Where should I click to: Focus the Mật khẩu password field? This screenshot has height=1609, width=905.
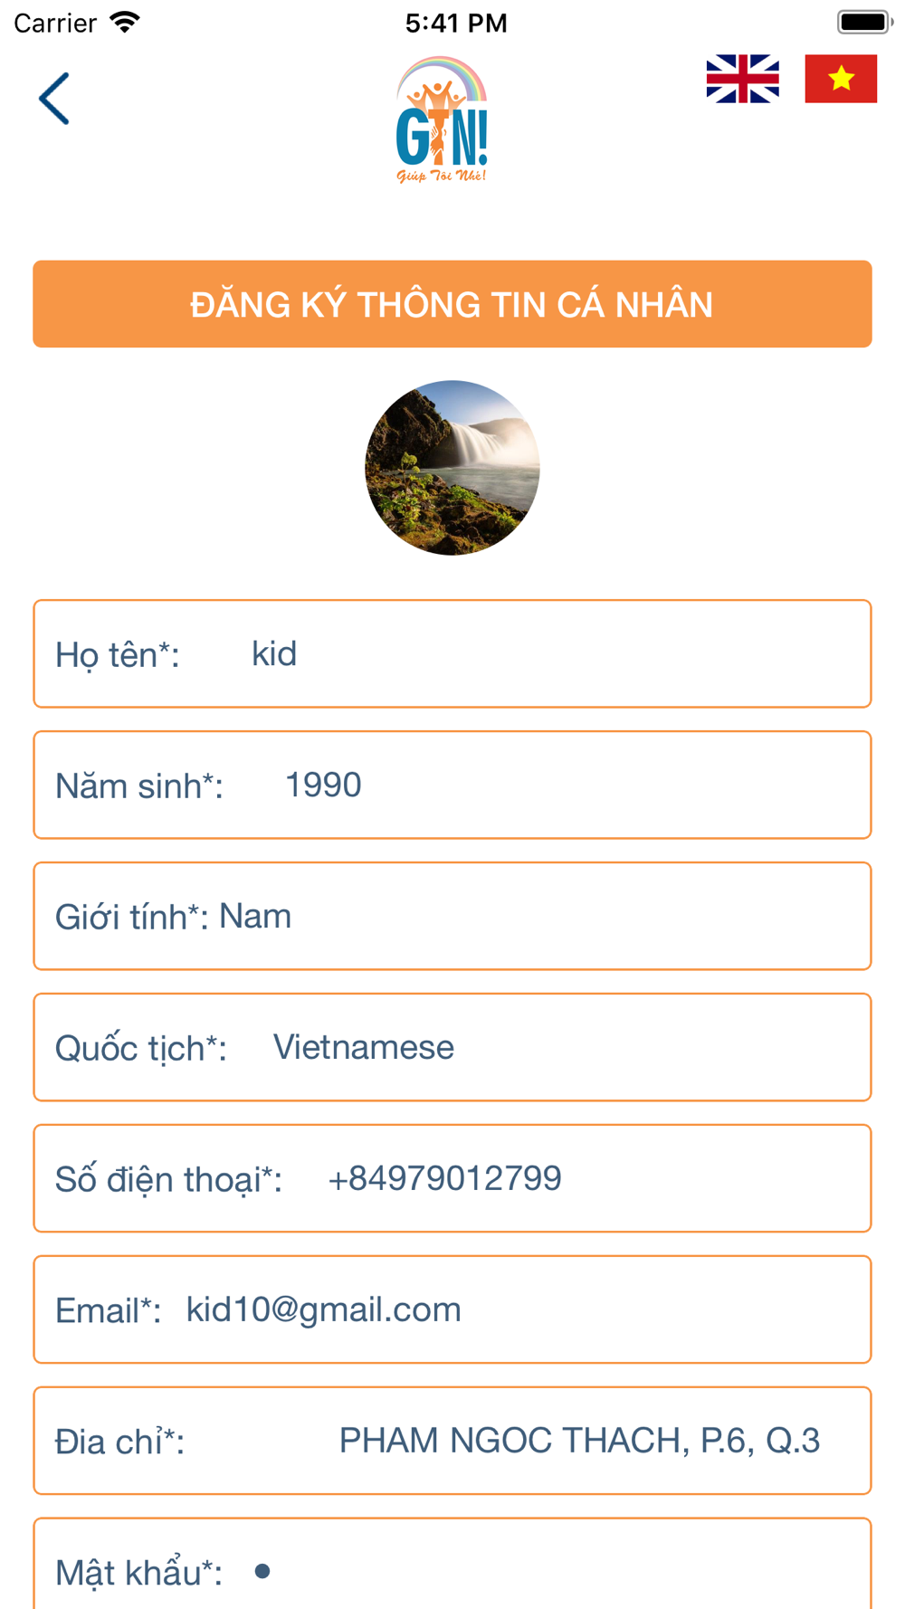pos(543,1571)
